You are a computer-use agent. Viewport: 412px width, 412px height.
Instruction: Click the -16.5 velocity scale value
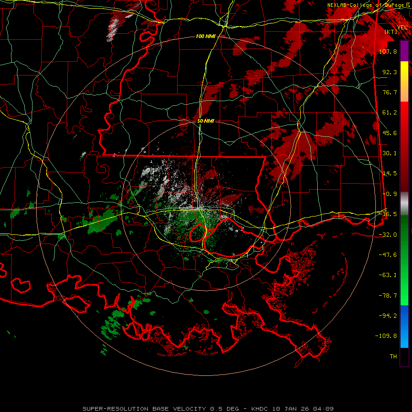pyautogui.click(x=388, y=214)
